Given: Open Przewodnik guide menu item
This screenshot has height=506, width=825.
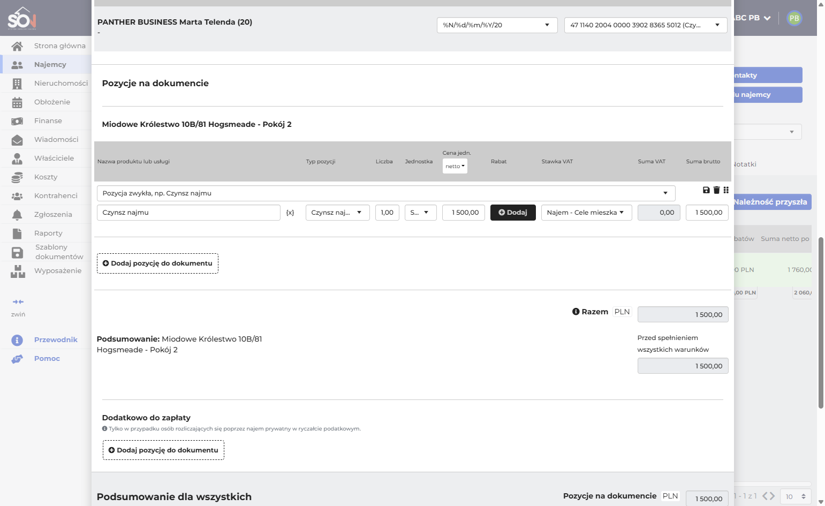Looking at the screenshot, I should pyautogui.click(x=56, y=340).
